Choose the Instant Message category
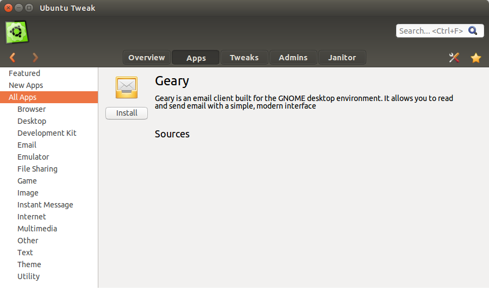Image resolution: width=489 pixels, height=290 pixels. click(49, 205)
